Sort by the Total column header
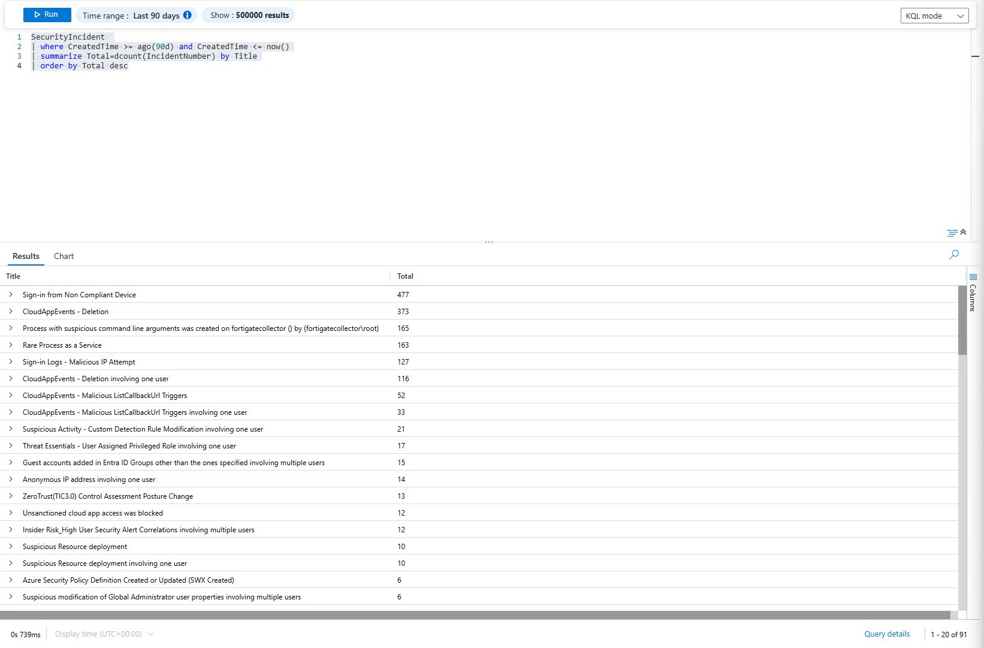 (x=405, y=276)
